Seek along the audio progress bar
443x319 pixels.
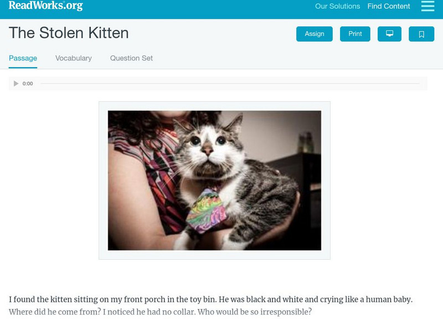point(230,84)
